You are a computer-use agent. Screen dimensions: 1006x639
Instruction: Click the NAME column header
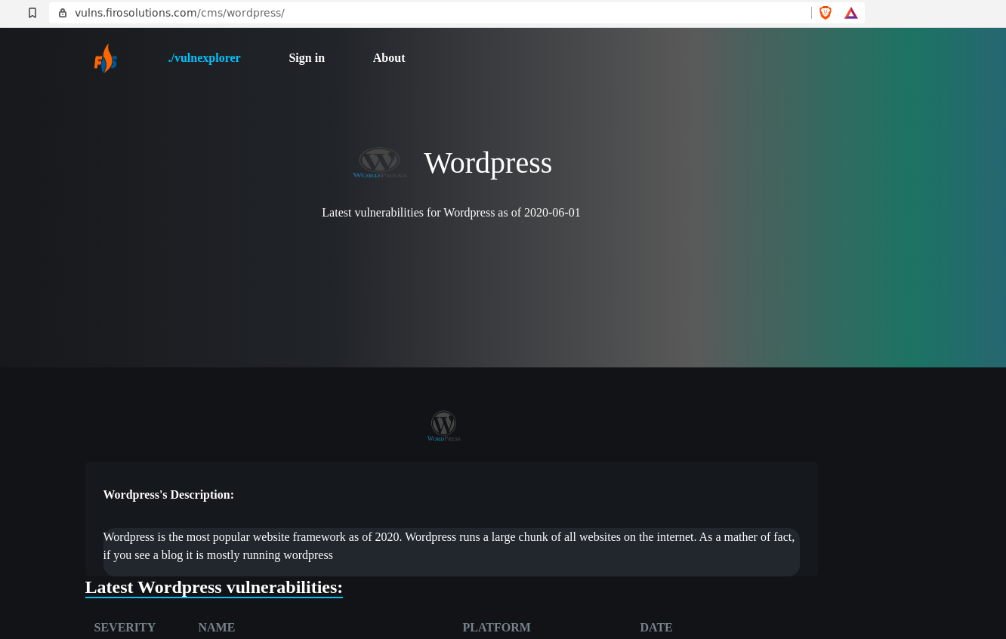point(217,628)
